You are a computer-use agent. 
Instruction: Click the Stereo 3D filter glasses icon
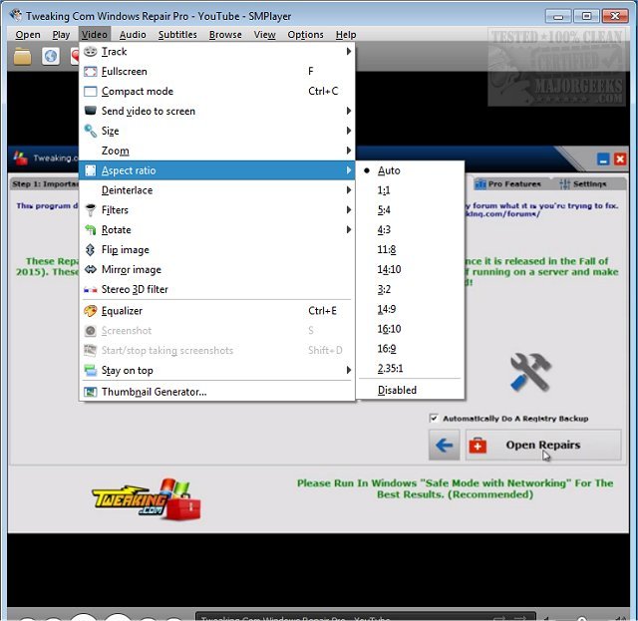tap(91, 290)
